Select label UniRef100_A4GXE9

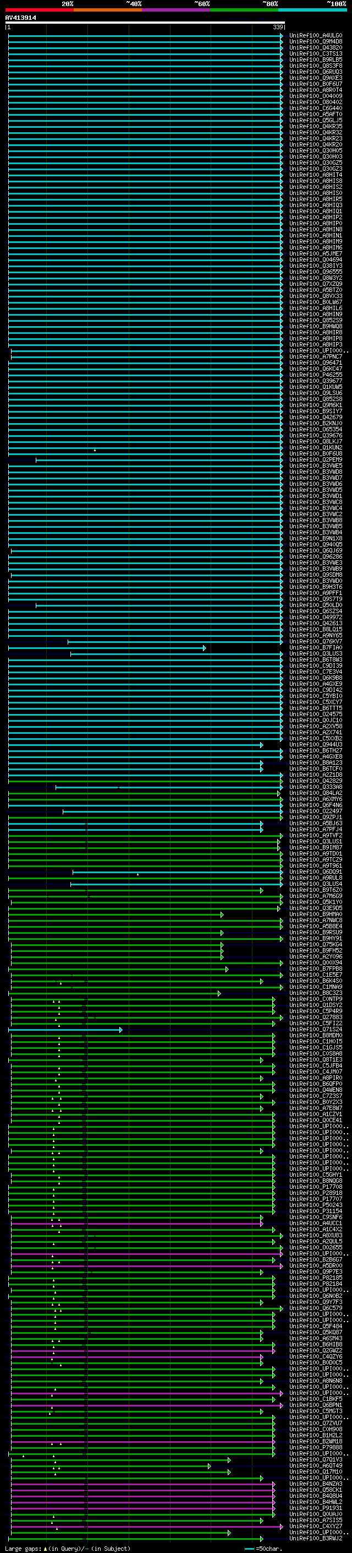[316, 684]
